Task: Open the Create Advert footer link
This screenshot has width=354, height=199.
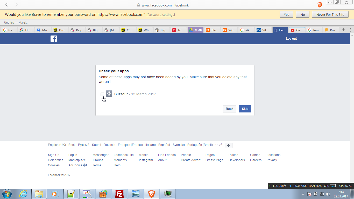Action: pos(191,160)
